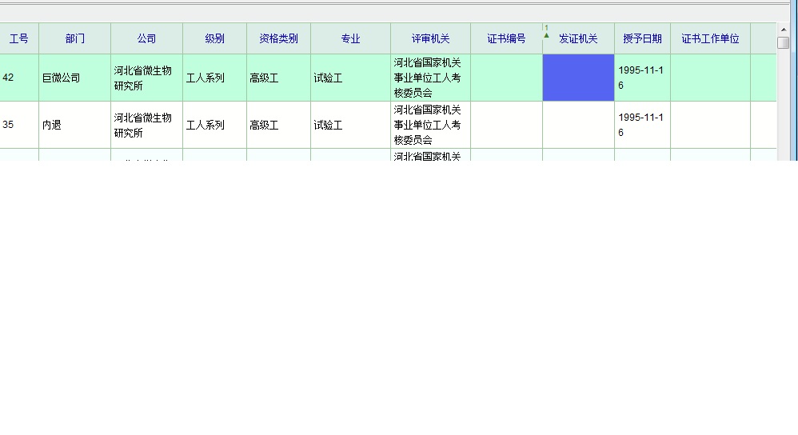
Task: Click the sort arrow on 发证机关 column
Action: [x=546, y=35]
